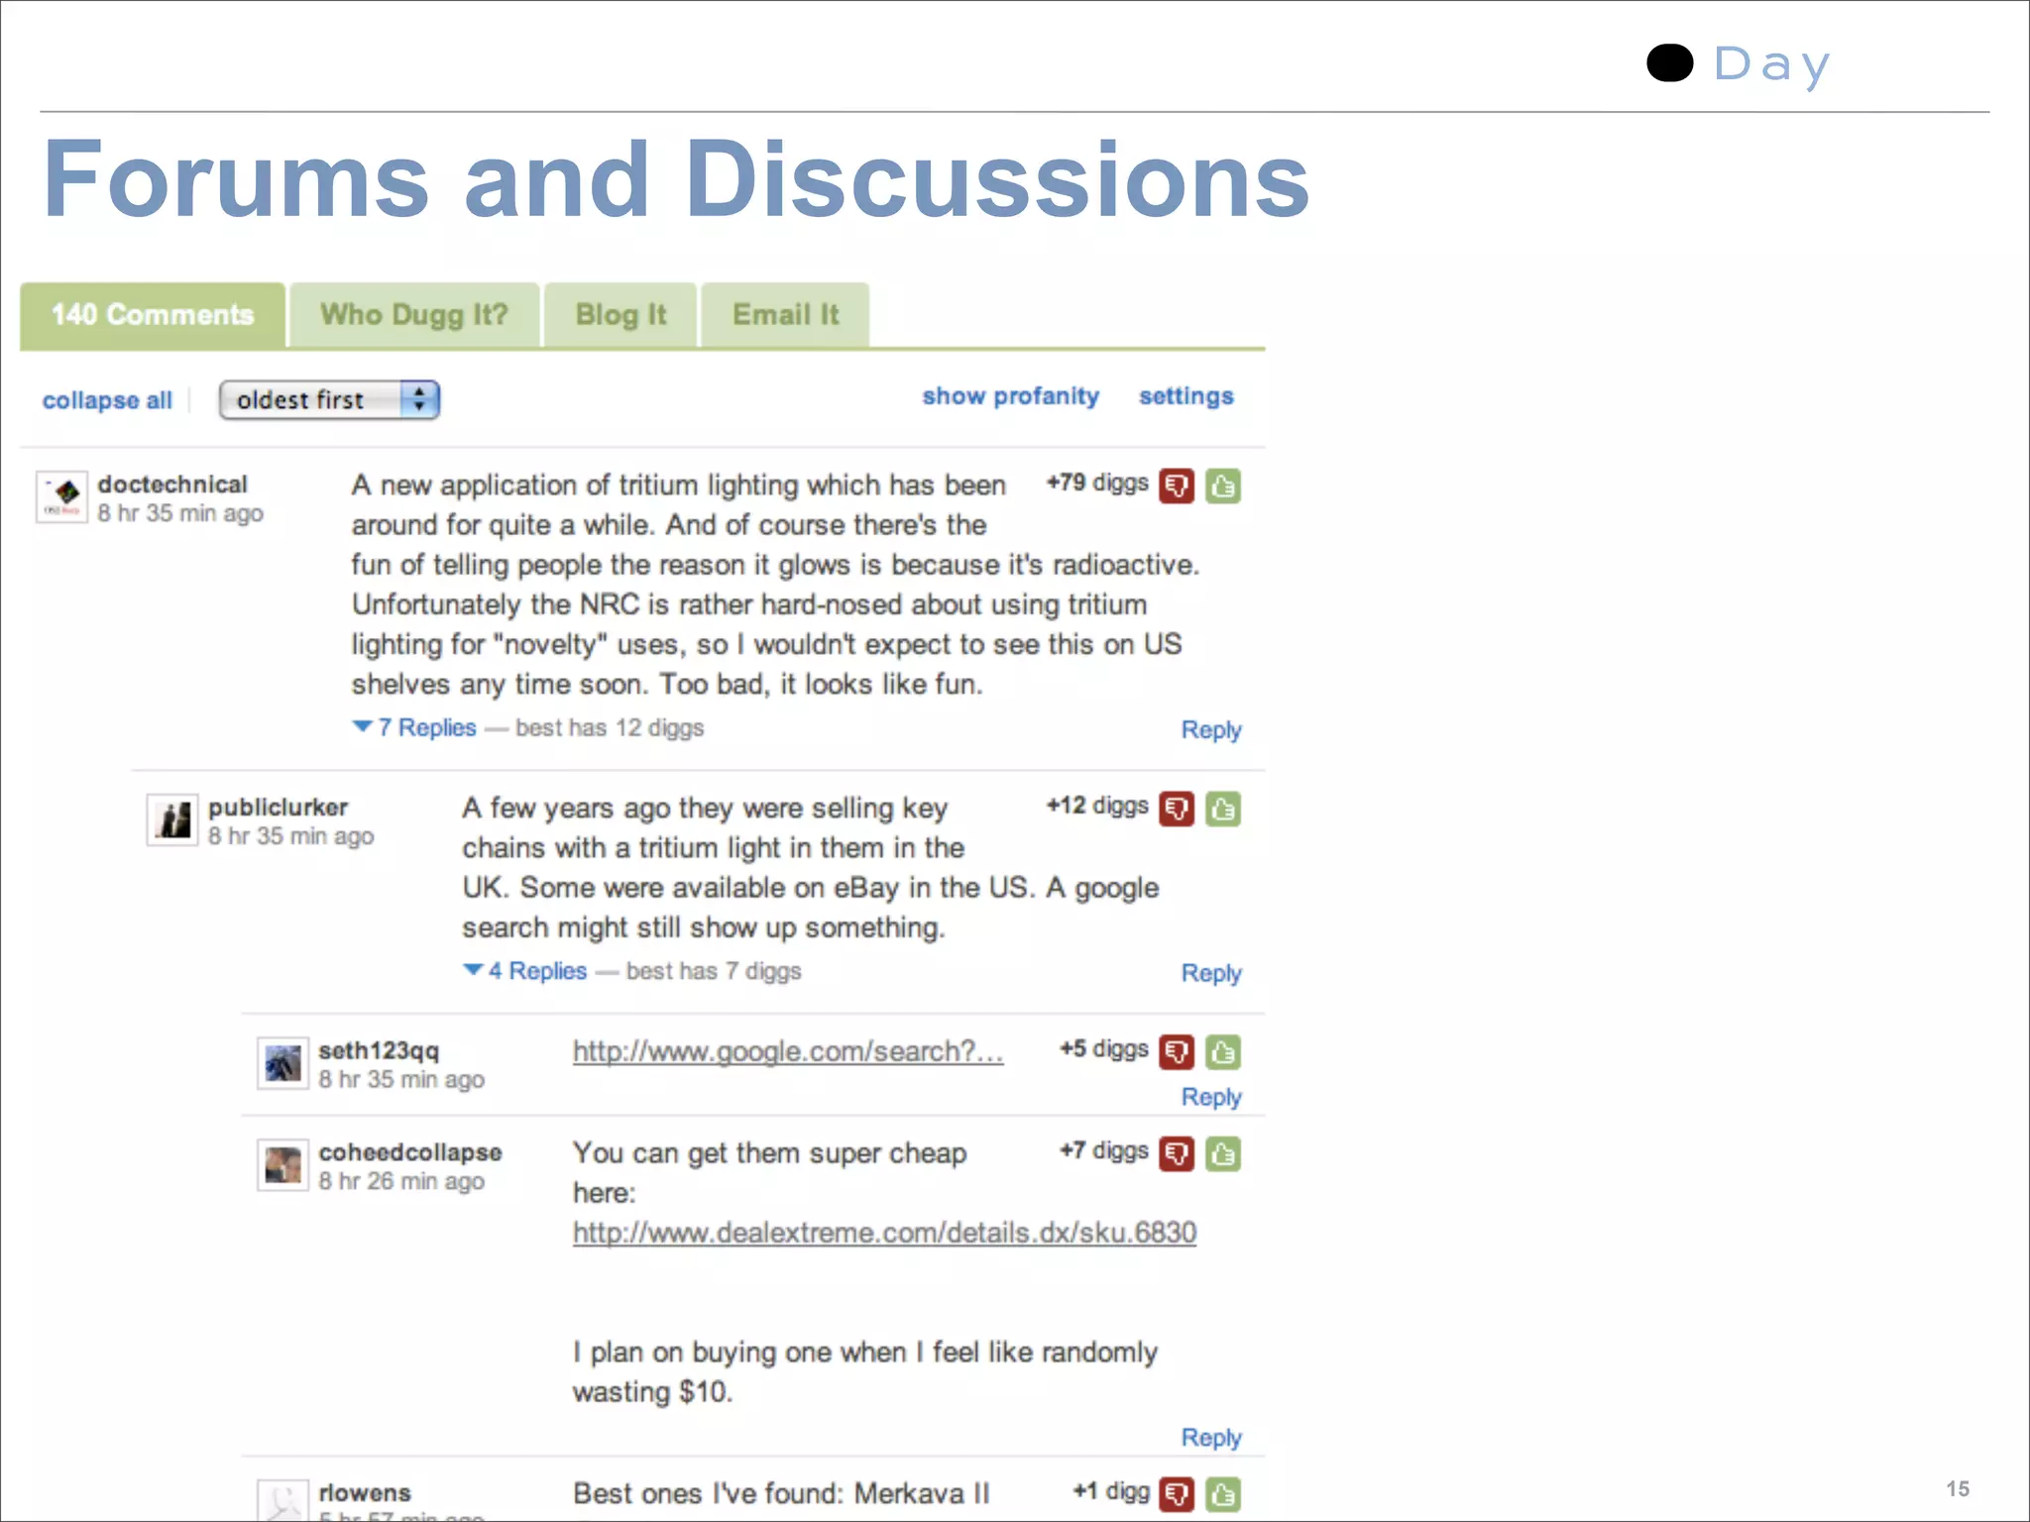This screenshot has height=1522, width=2030.
Task: Click show profanity link
Action: [1011, 396]
